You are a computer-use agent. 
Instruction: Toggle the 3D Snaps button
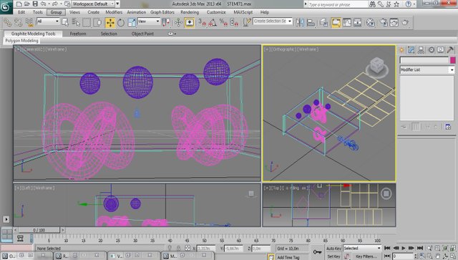pos(202,22)
